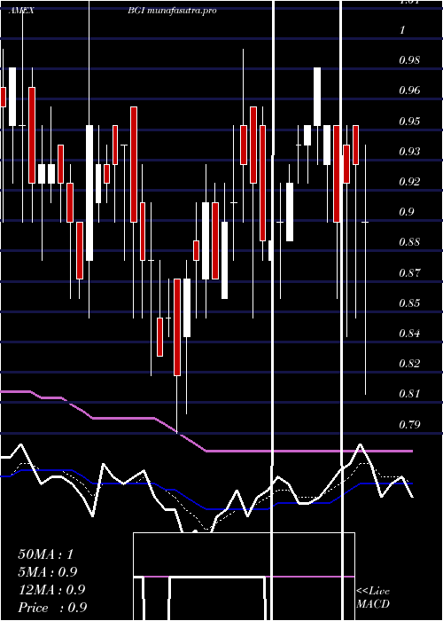Click the 0.92 price axis label
Screen dimensions: 443x621
pyautogui.click(x=409, y=182)
